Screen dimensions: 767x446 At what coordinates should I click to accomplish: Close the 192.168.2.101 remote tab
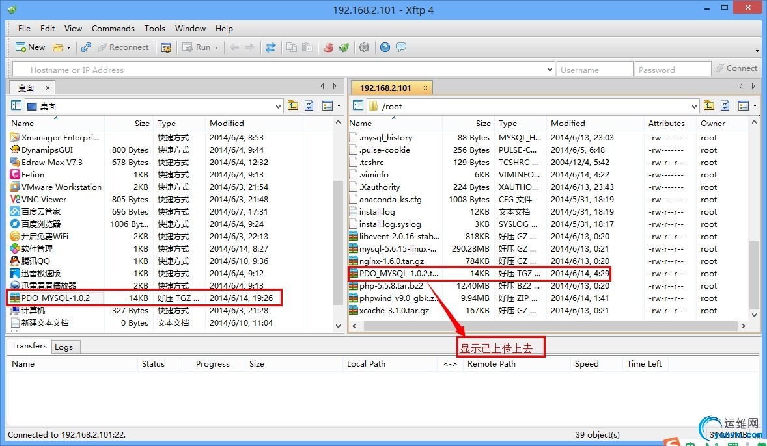(x=425, y=88)
